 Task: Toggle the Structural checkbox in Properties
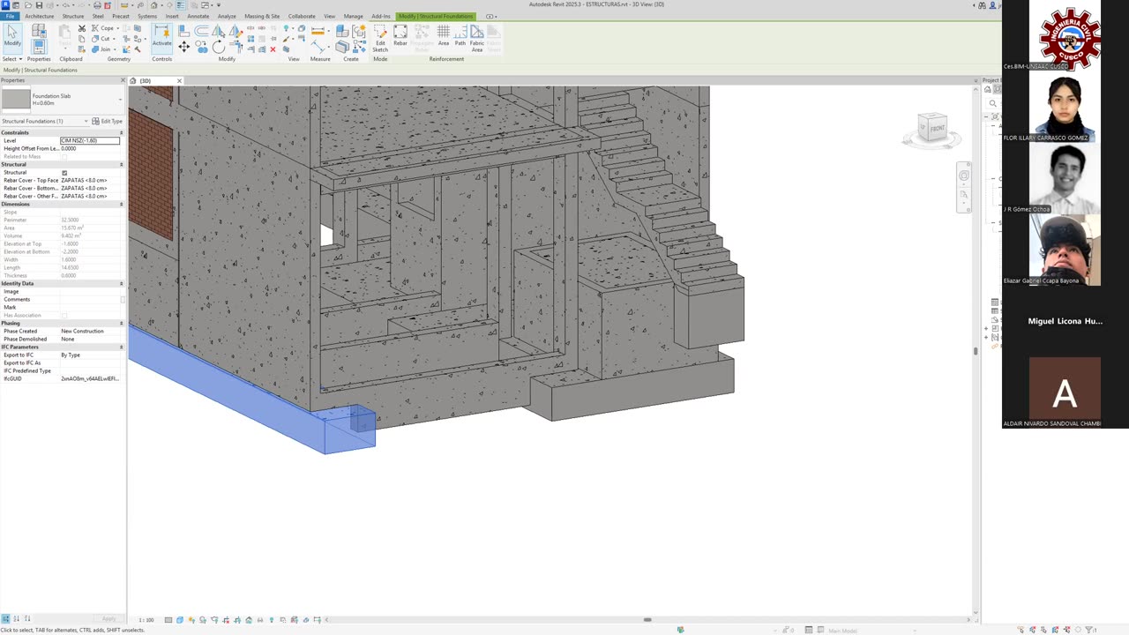tap(64, 173)
